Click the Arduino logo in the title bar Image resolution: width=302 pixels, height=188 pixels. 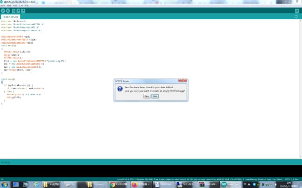(1, 2)
